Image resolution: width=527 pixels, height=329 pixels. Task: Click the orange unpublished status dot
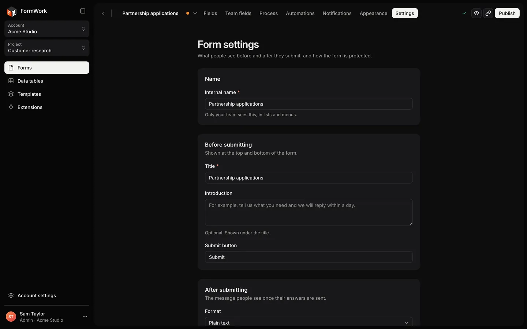[x=188, y=13]
